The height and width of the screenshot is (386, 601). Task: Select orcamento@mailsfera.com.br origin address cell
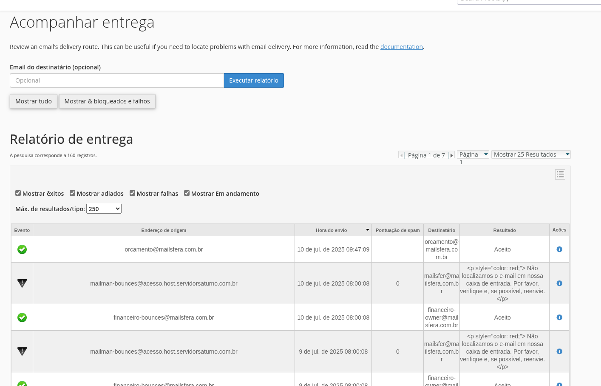[x=164, y=249]
